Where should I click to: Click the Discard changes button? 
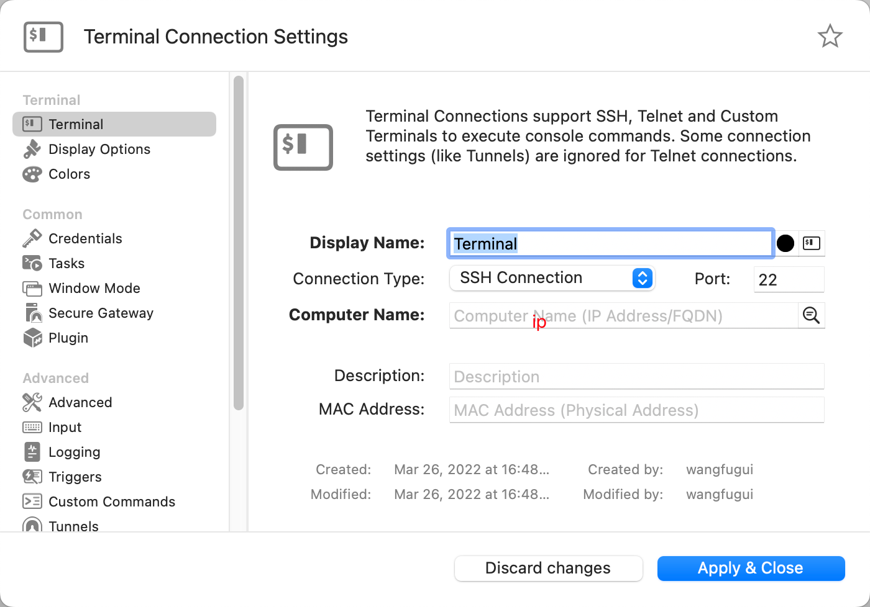pyautogui.click(x=548, y=568)
